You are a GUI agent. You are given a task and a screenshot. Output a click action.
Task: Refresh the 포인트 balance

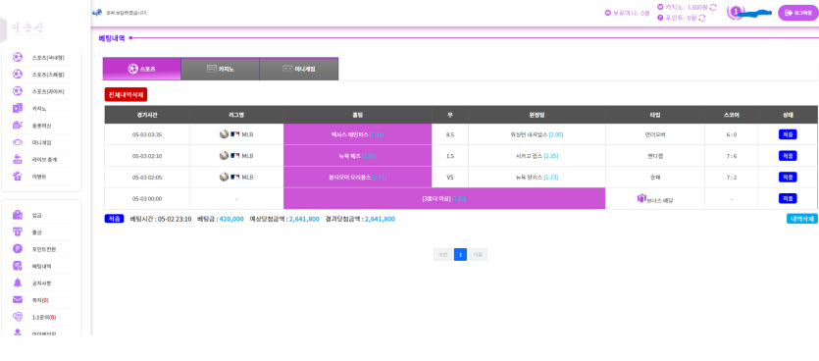(702, 18)
